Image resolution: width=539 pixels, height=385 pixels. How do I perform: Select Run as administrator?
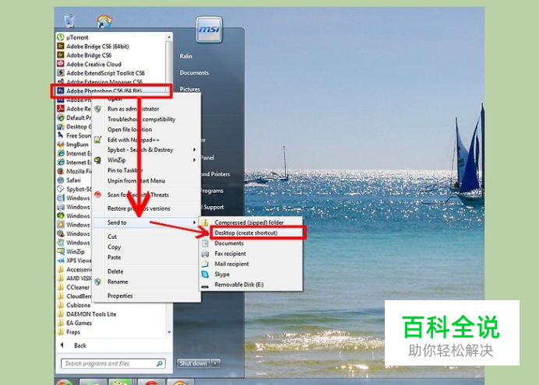click(x=133, y=109)
